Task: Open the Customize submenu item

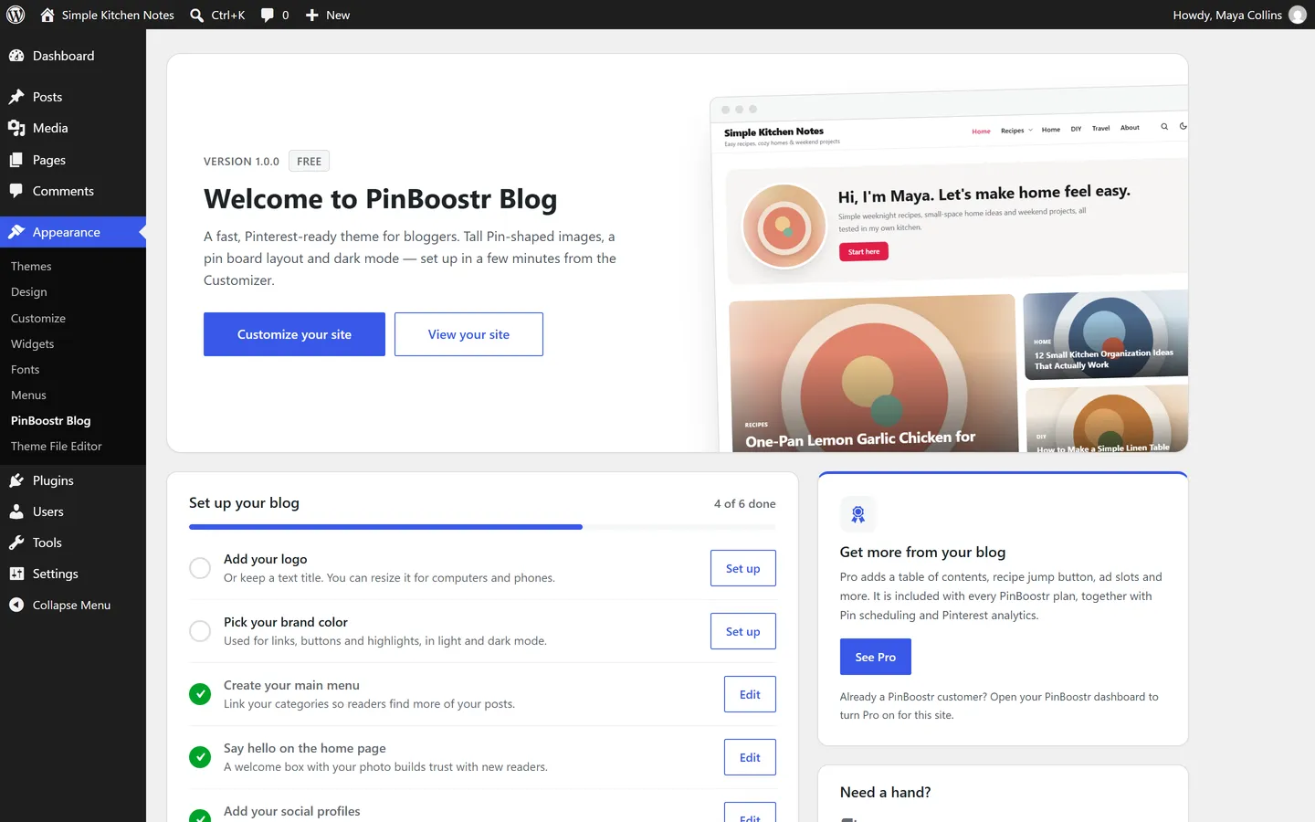Action: point(38,319)
